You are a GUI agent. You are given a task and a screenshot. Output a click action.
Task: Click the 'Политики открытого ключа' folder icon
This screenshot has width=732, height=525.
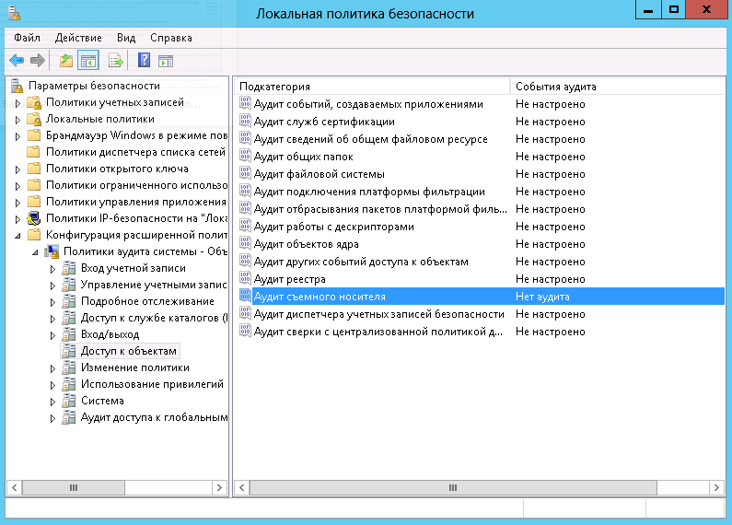point(34,169)
